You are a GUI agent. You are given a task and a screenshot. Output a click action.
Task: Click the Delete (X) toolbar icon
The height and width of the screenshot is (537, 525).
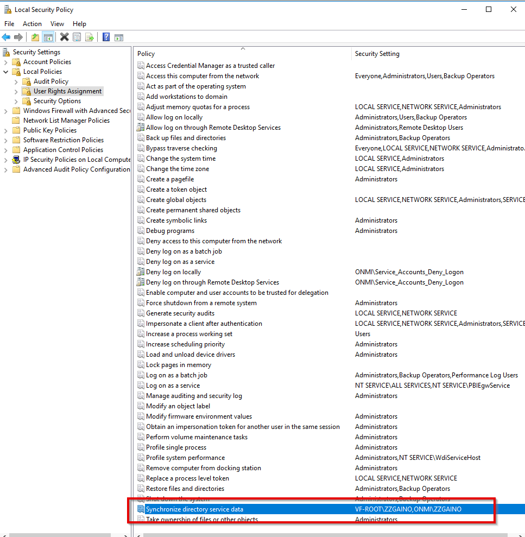(64, 37)
